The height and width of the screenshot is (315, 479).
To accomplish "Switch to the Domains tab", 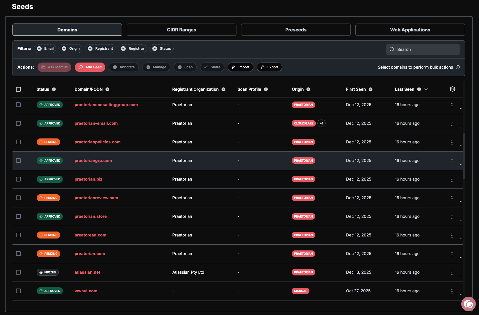I will [x=67, y=30].
